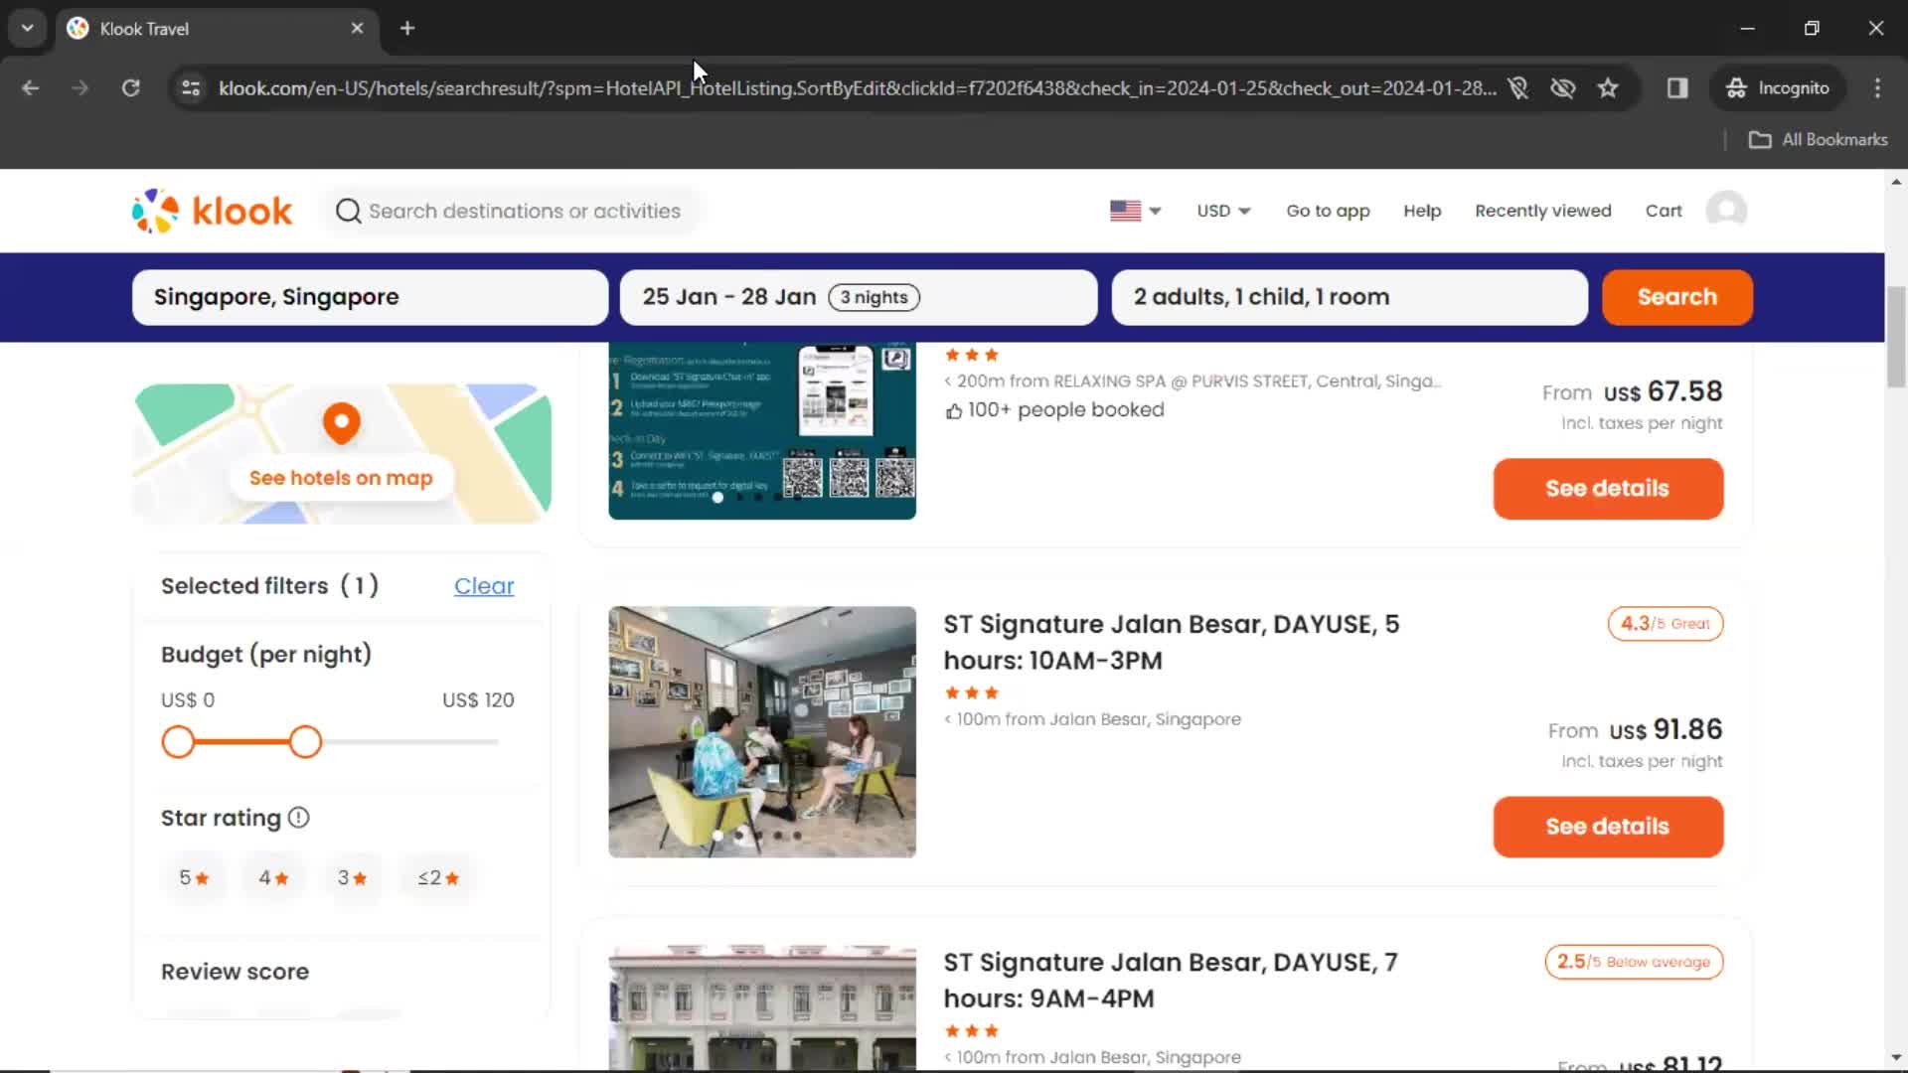
Task: Clear the selected filters
Action: [x=484, y=586]
